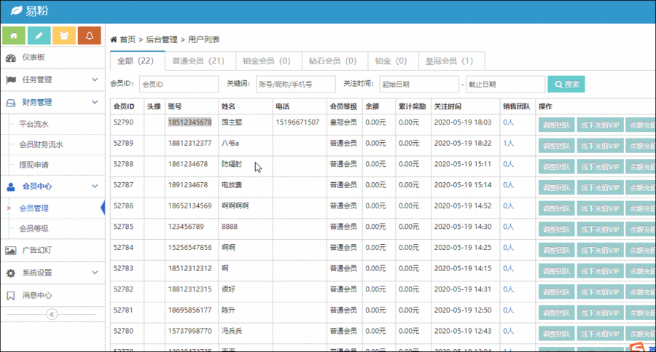The image size is (656, 352).
Task: Collapse the 会员中心 sidebar section
Action: (x=94, y=187)
